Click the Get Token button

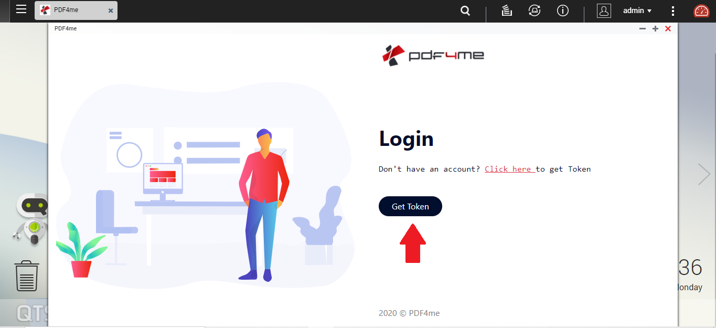coord(410,206)
